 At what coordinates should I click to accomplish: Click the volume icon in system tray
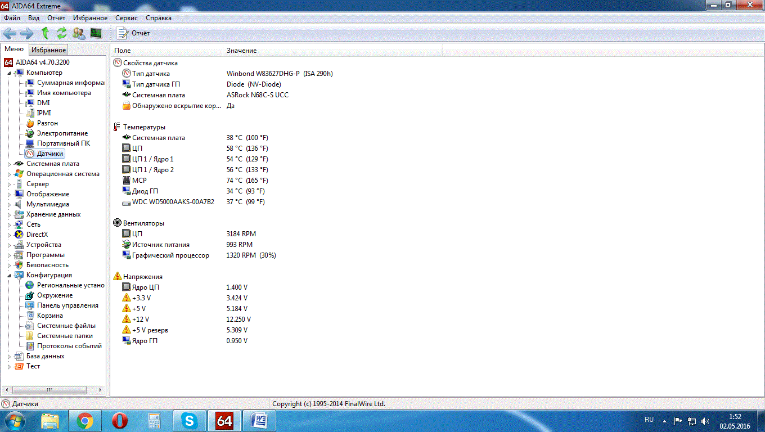click(705, 421)
